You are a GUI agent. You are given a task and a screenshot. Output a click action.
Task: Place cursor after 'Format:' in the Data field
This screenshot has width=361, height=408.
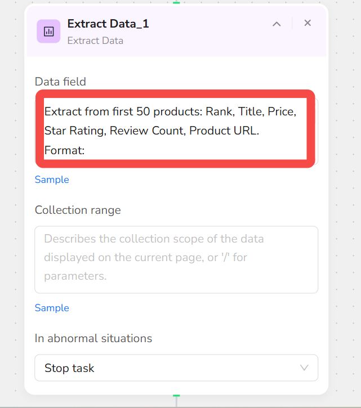(86, 150)
